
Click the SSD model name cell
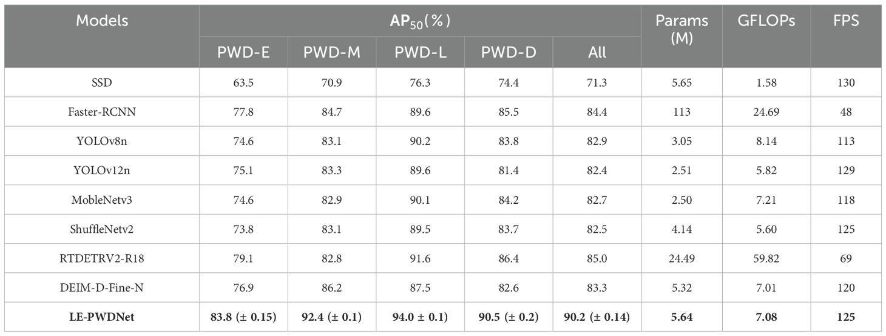point(102,82)
